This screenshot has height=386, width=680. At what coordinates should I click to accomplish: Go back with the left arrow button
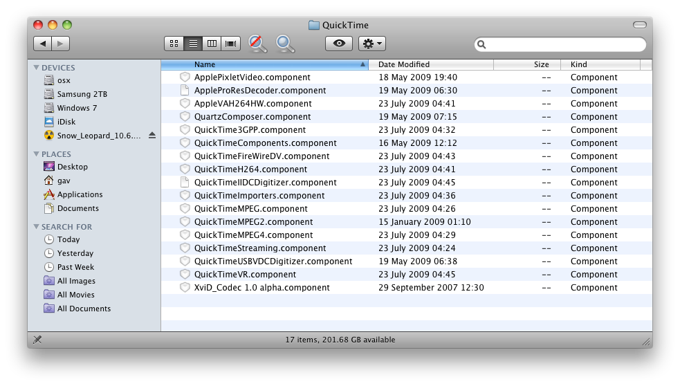click(x=42, y=44)
